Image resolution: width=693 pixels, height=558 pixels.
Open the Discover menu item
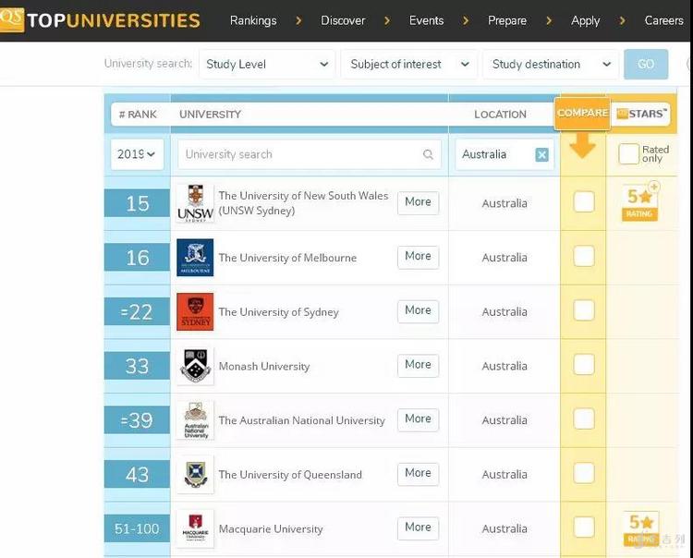pyautogui.click(x=343, y=20)
